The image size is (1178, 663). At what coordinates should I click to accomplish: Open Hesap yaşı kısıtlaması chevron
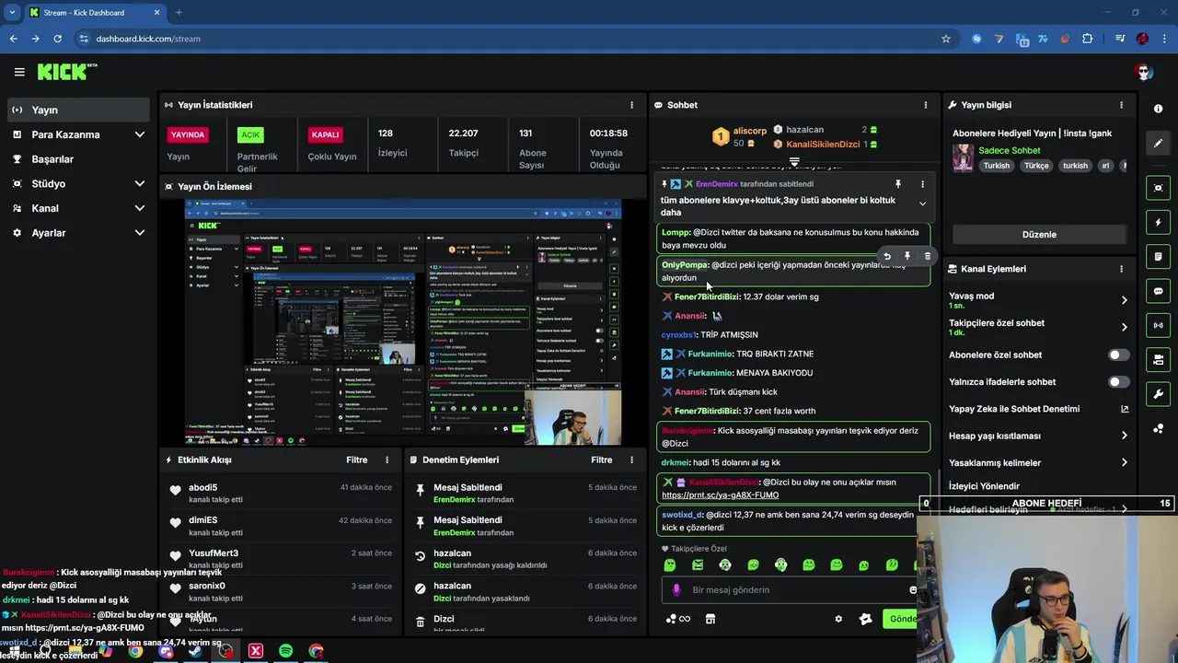pos(1124,436)
